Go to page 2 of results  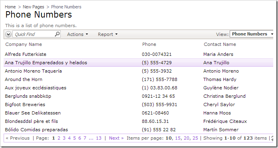tap(59, 138)
